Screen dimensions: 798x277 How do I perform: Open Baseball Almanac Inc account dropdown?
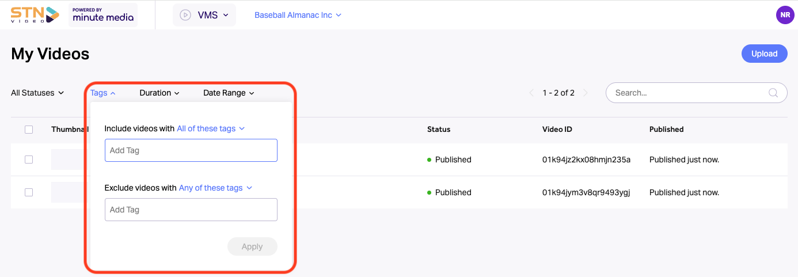(298, 15)
